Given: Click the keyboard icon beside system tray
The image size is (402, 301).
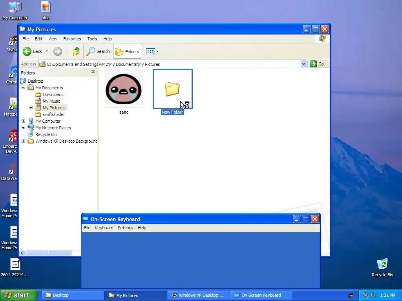Looking at the screenshot, I should coord(351,296).
